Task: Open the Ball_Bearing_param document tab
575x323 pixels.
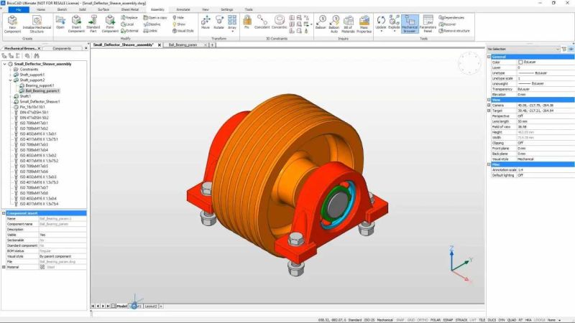Action: 187,45
